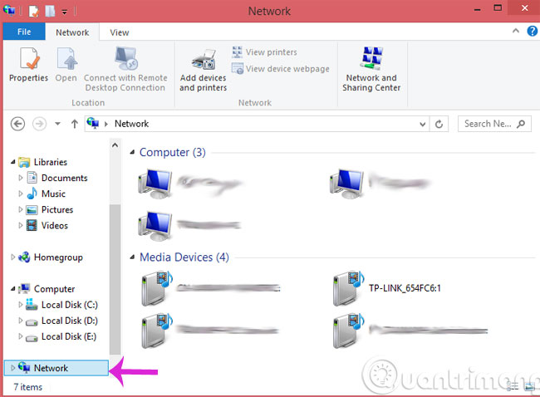
Task: Expand Local Disk (C:) node
Action: coord(20,304)
